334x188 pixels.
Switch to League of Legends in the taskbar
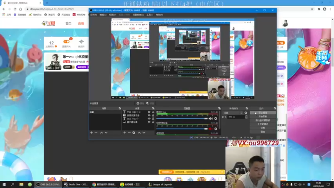pos(160,184)
